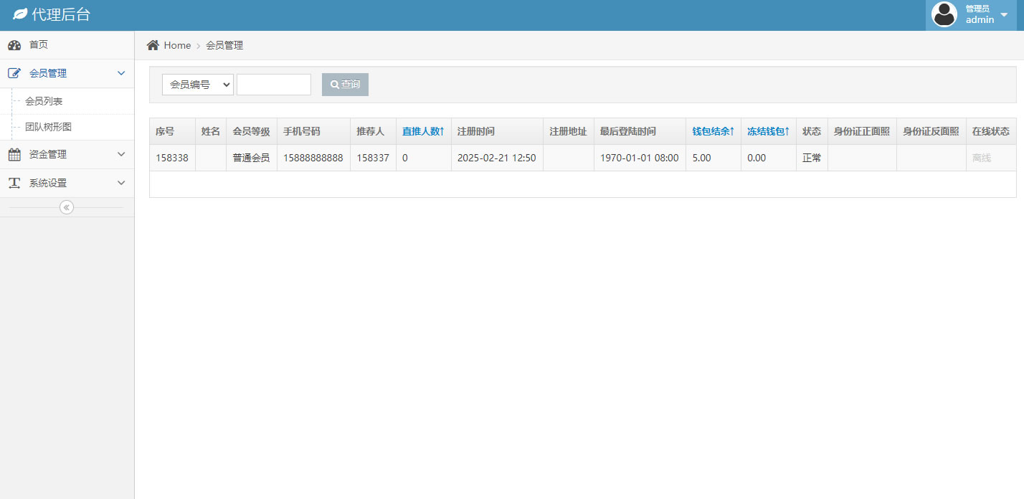Open 会员列表 in the sidebar
Image resolution: width=1024 pixels, height=499 pixels.
pyautogui.click(x=44, y=101)
